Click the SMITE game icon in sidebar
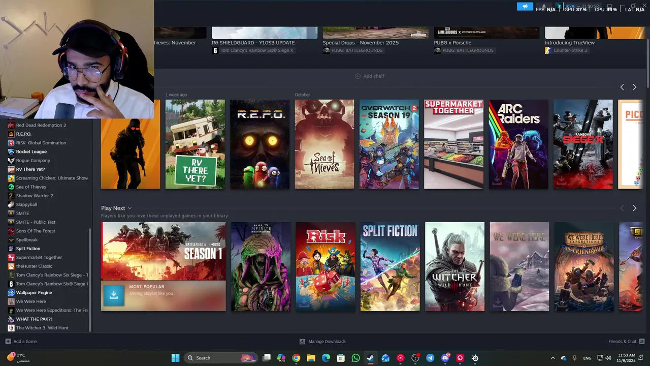Screen dimensions: 650x366 [11, 213]
